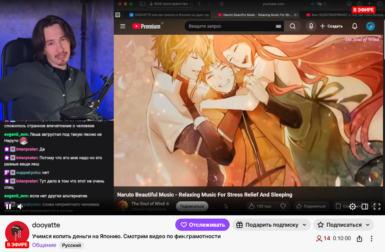Click the В ЭФИРЕ badge on the stream
This screenshot has height=252, width=385.
[x=364, y=10]
